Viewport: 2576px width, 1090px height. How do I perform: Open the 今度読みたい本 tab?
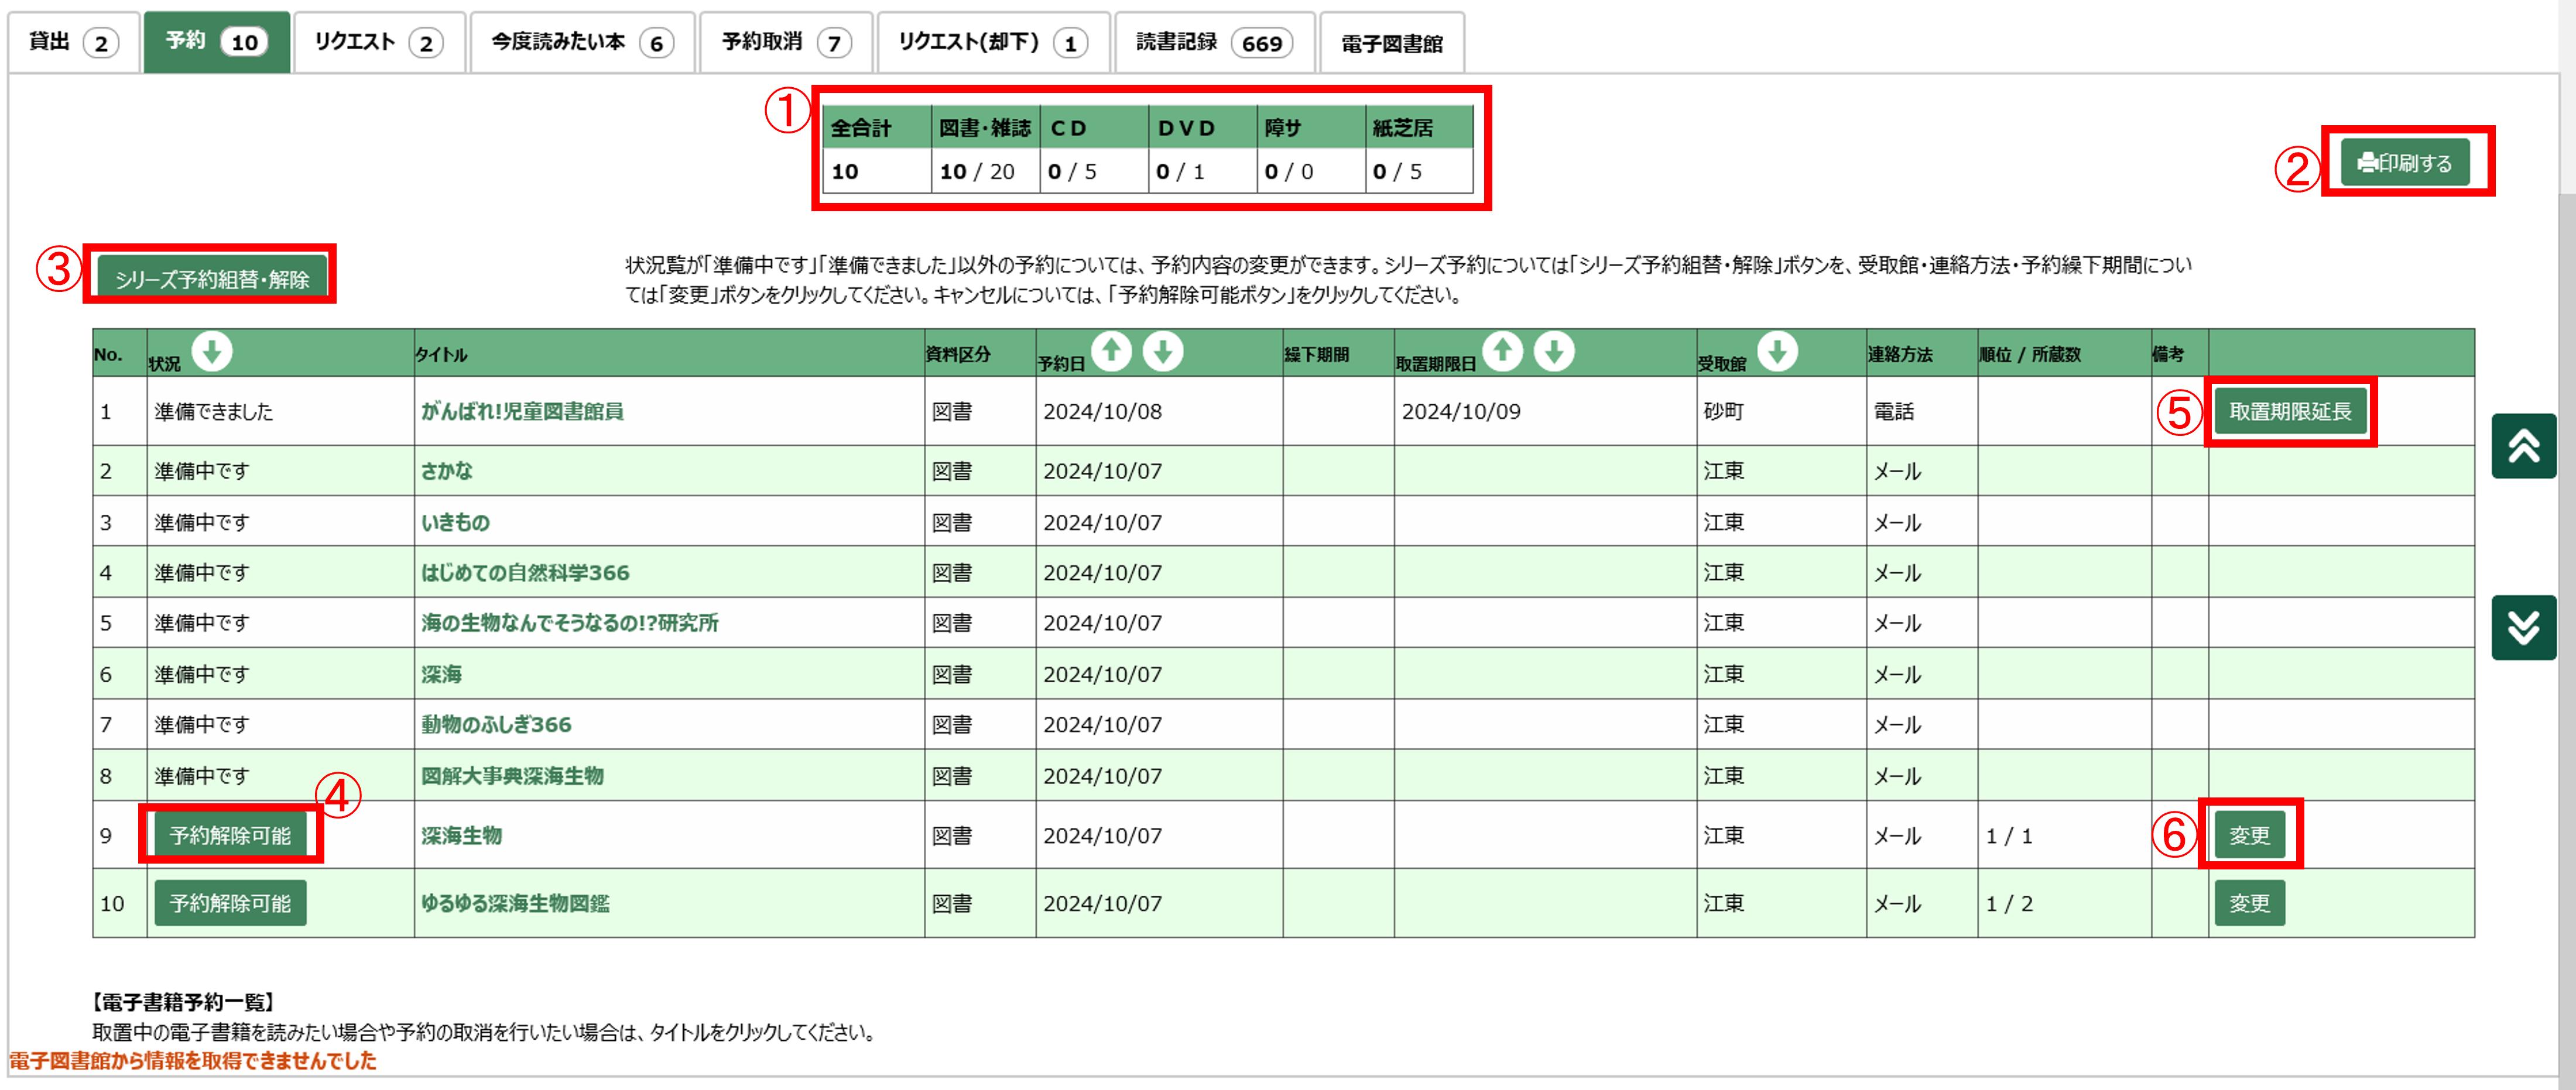point(582,42)
